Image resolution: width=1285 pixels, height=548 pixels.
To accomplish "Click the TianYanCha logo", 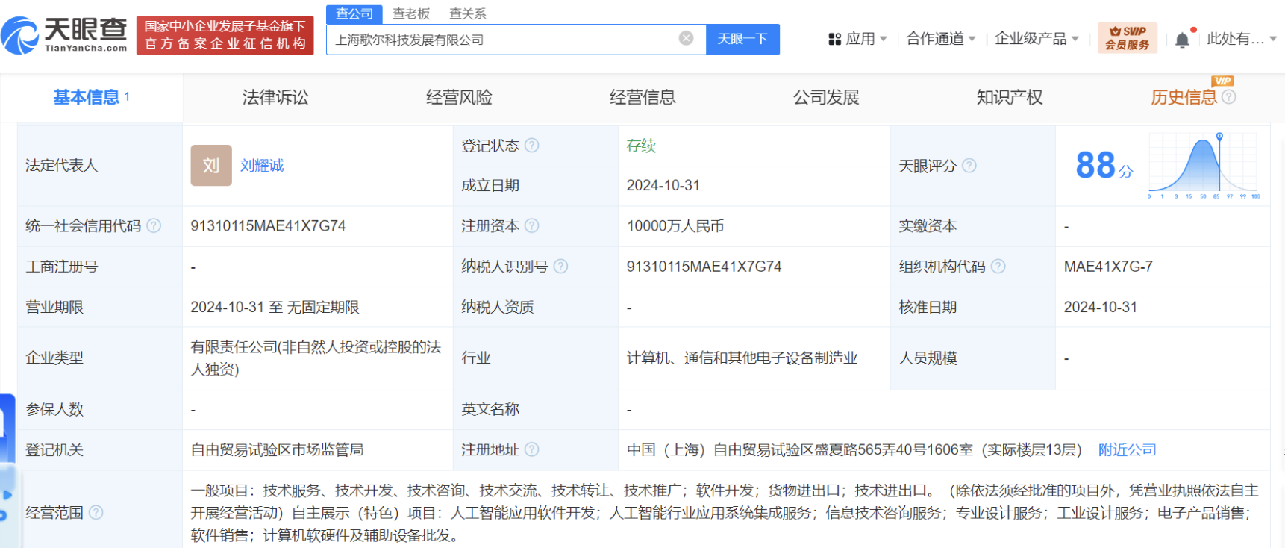I will point(64,35).
